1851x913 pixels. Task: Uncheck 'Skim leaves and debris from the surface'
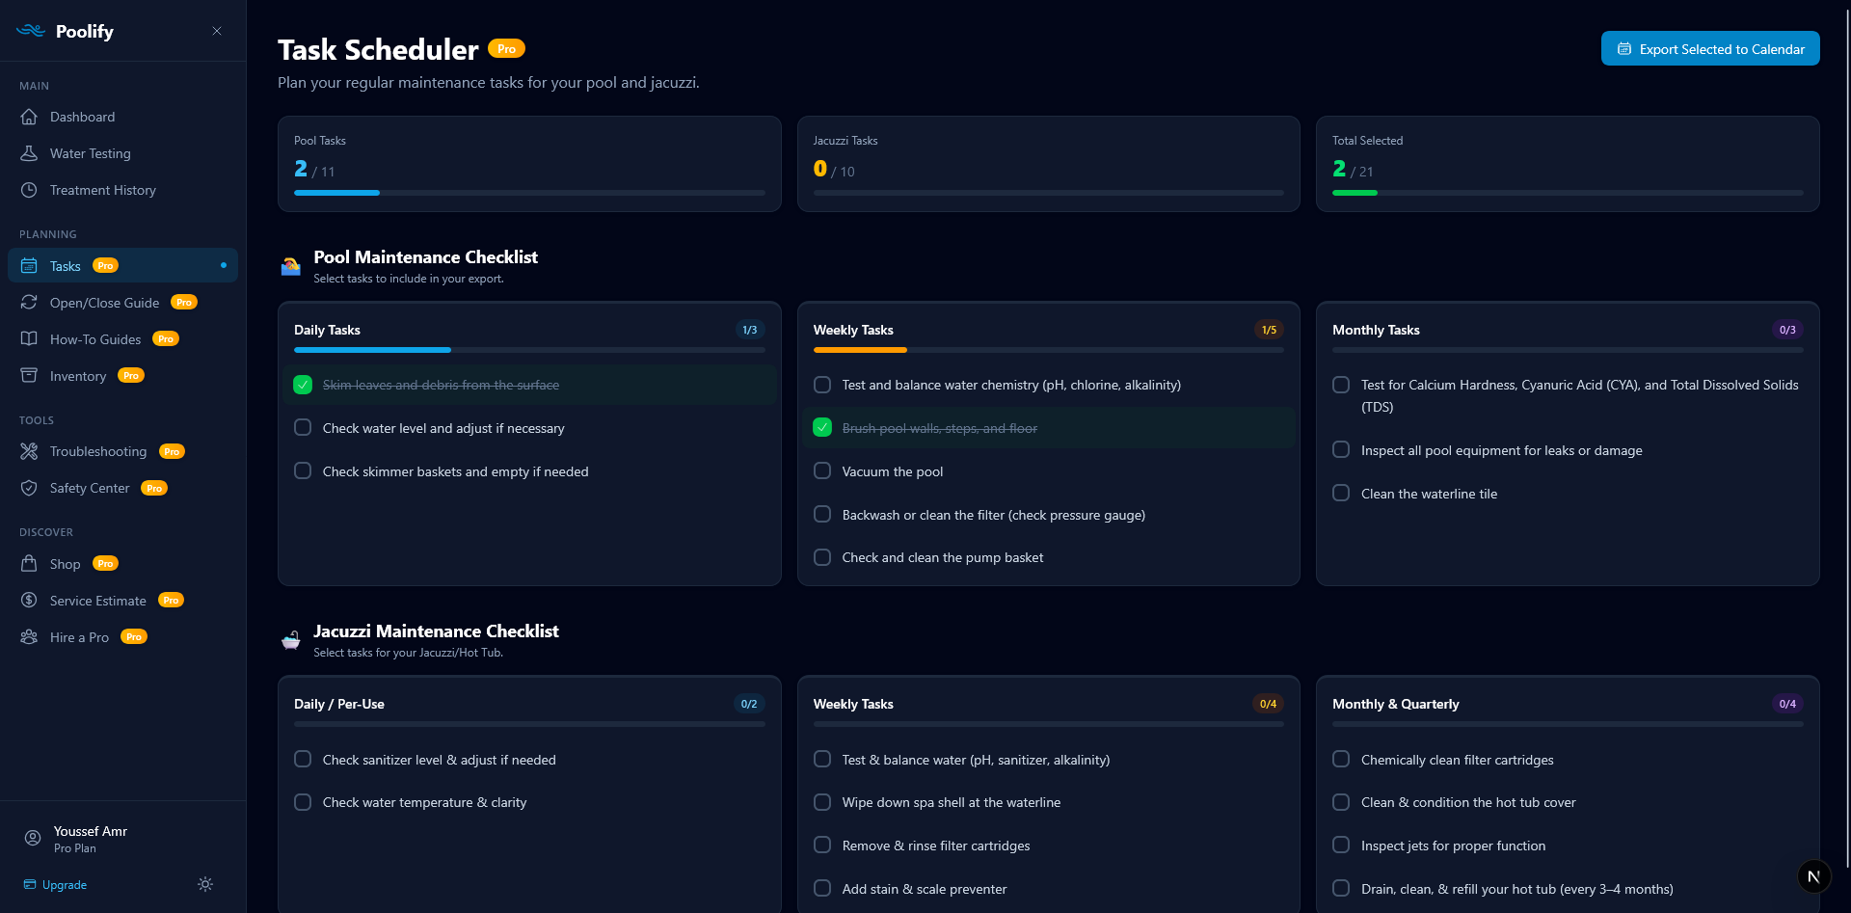[x=302, y=384]
